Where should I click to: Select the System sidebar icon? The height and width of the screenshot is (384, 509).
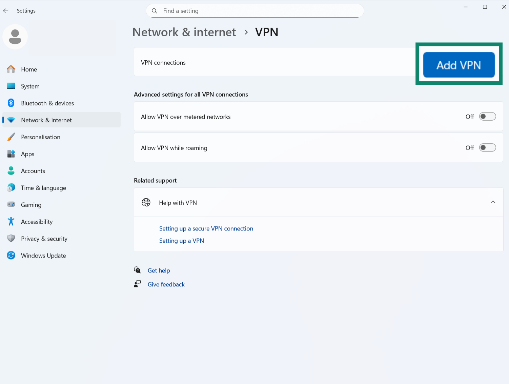click(x=11, y=86)
